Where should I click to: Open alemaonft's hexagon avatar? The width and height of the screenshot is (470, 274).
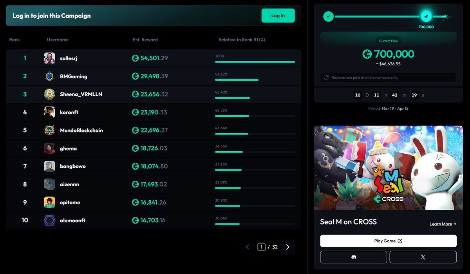click(49, 220)
